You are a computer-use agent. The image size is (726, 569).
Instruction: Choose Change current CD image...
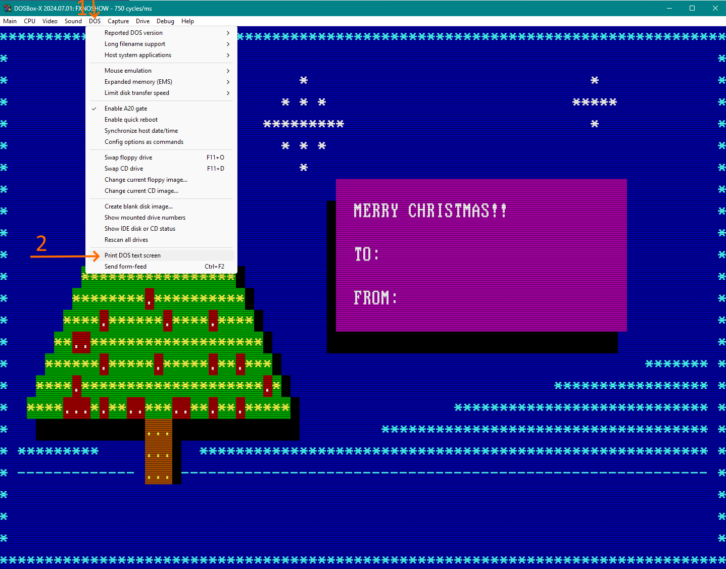pos(162,191)
